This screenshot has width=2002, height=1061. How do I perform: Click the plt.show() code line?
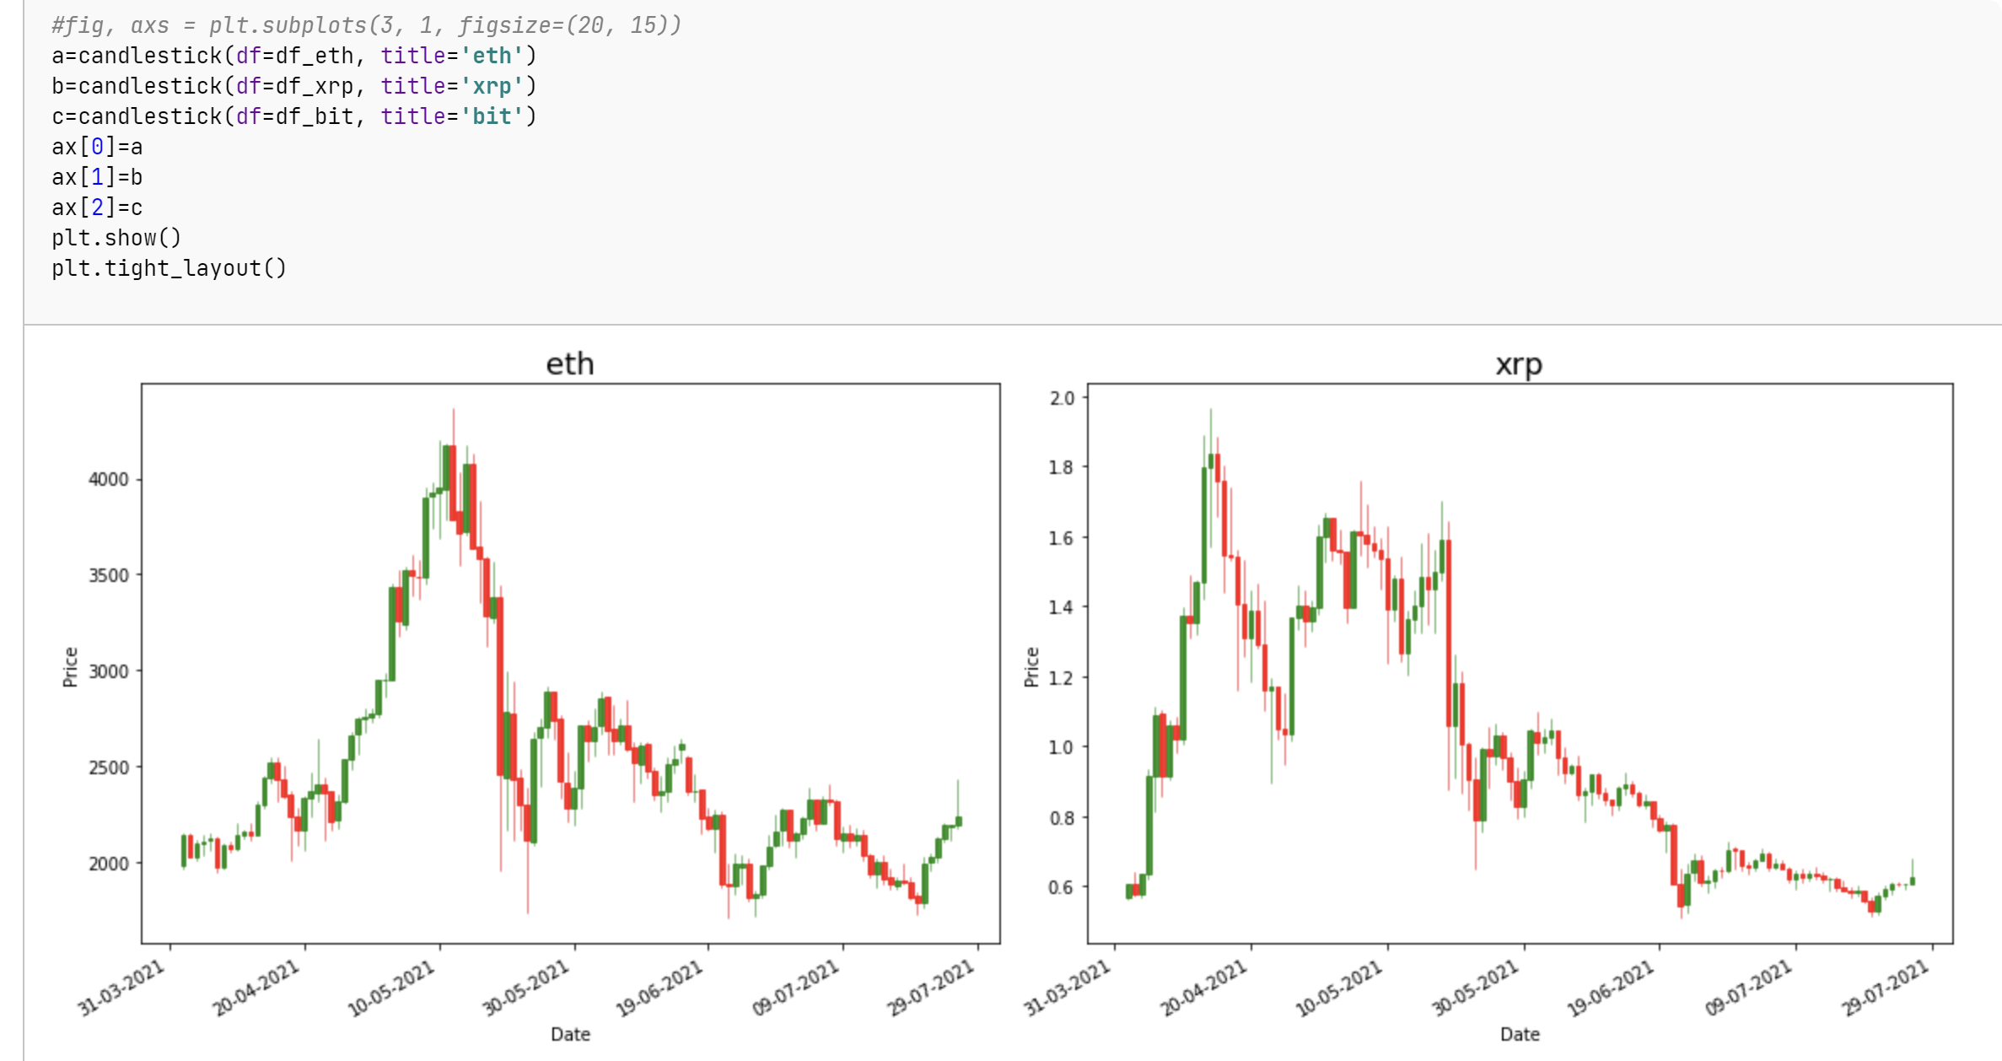click(x=116, y=238)
